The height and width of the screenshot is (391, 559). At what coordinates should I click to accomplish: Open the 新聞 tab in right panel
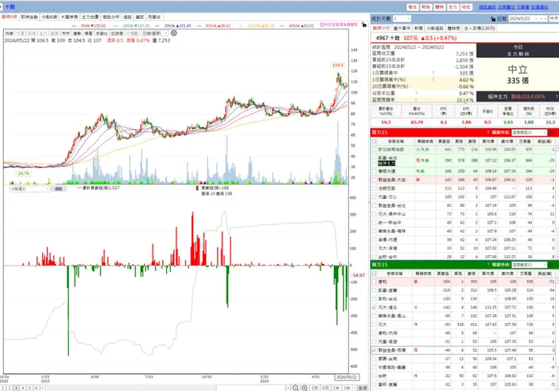418,28
